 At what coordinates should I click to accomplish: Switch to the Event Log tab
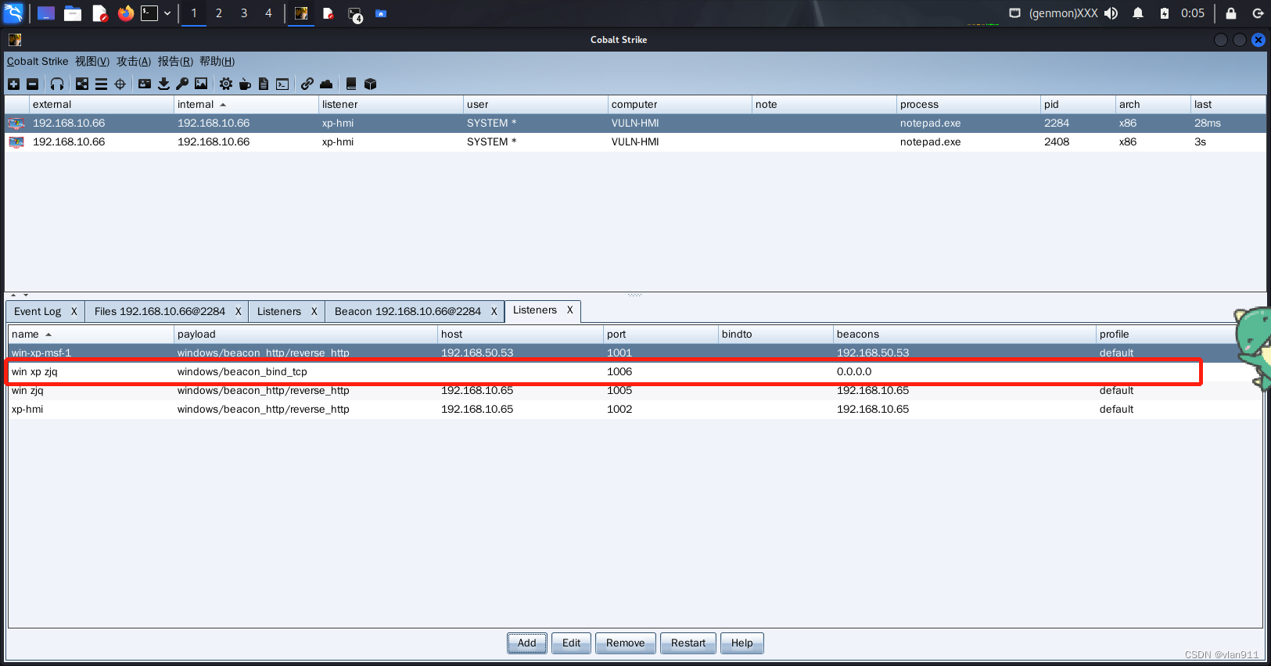[x=38, y=311]
